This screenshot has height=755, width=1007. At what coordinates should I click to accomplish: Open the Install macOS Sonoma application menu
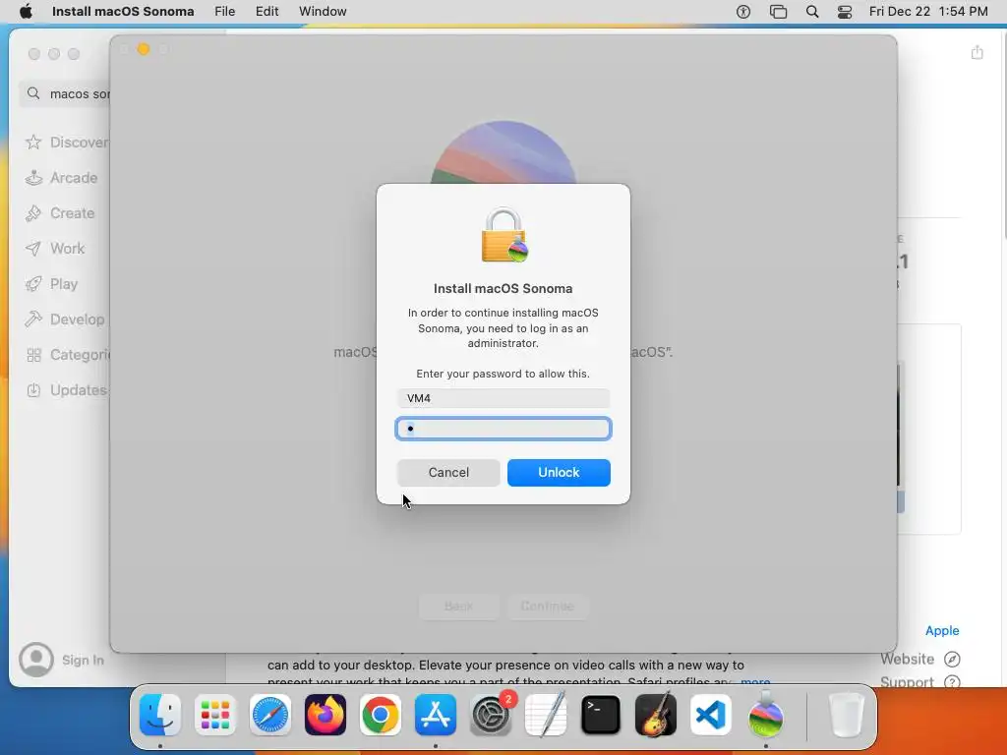point(123,12)
